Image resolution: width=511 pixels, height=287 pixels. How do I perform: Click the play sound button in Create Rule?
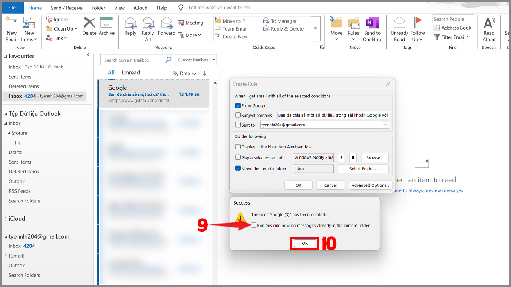(x=341, y=157)
